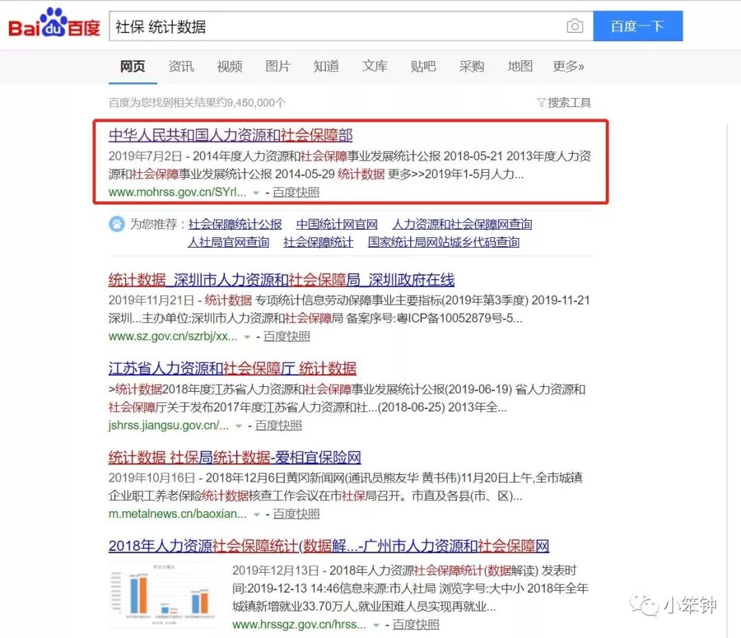Viewport: 741px width, 638px height.
Task: Expand the 更多» tab menu
Action: point(569,66)
